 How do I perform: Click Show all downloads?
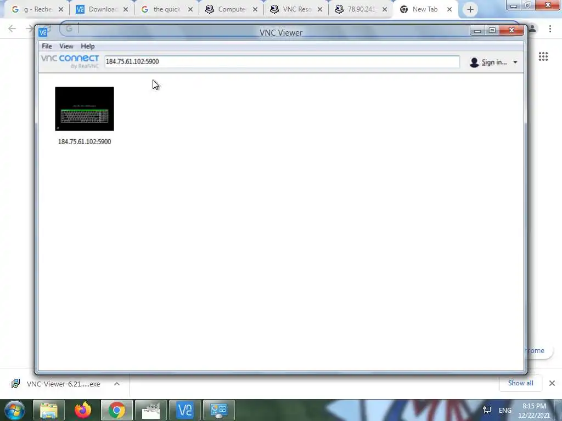[521, 383]
